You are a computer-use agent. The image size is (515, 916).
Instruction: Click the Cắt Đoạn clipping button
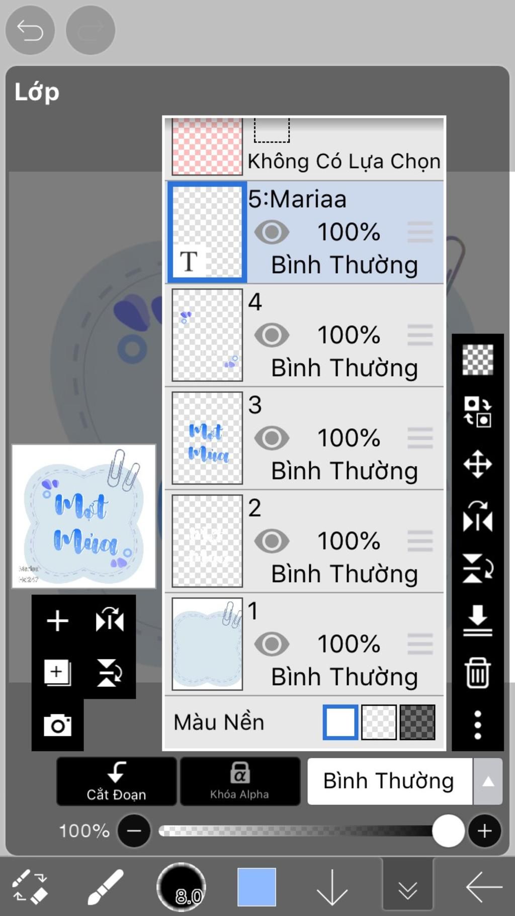coord(116,781)
